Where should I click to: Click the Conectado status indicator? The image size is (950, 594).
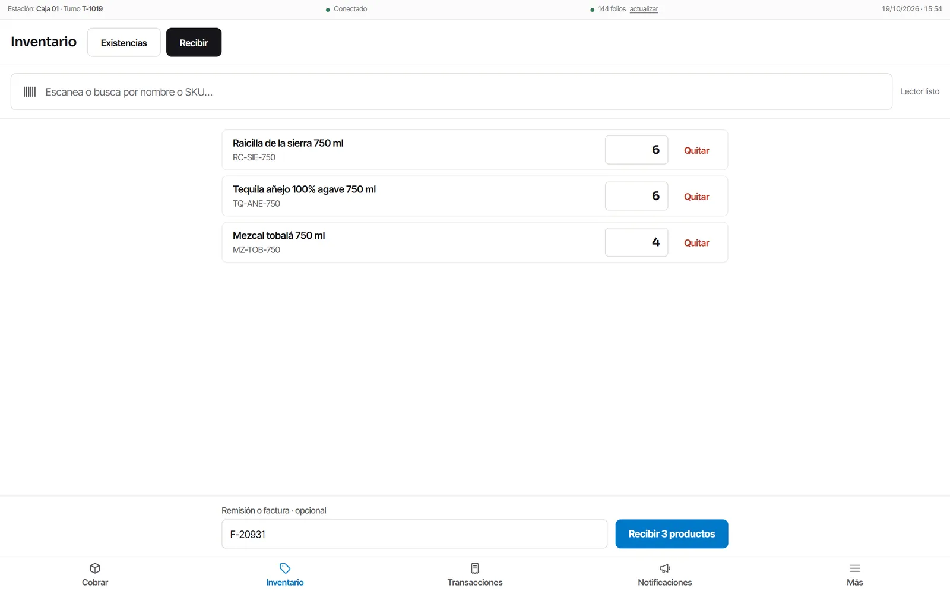coord(347,9)
